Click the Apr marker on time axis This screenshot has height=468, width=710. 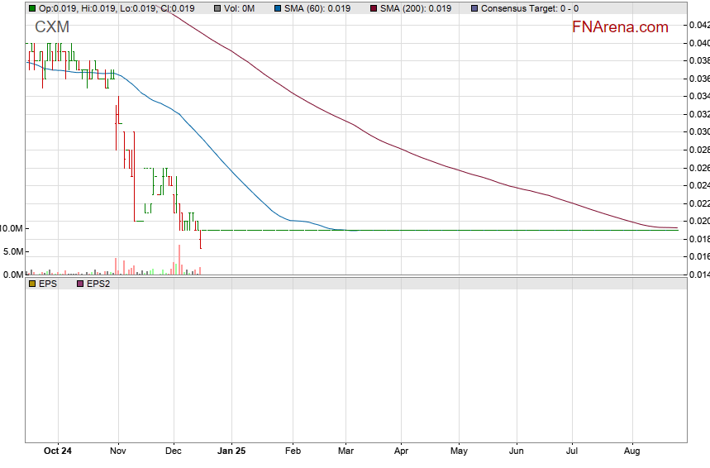coord(402,451)
